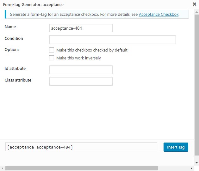
Task: Click the Options label text
Action: tap(12, 50)
